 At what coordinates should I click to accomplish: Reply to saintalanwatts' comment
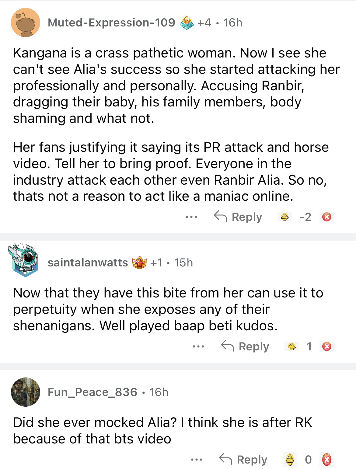(245, 346)
